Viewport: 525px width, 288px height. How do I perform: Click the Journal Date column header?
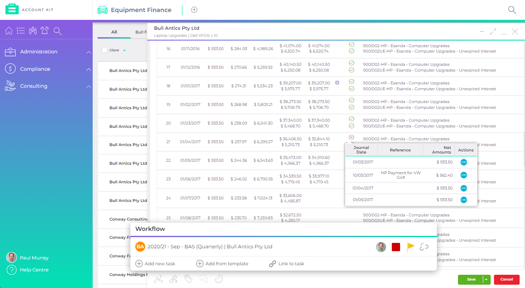coord(361,150)
